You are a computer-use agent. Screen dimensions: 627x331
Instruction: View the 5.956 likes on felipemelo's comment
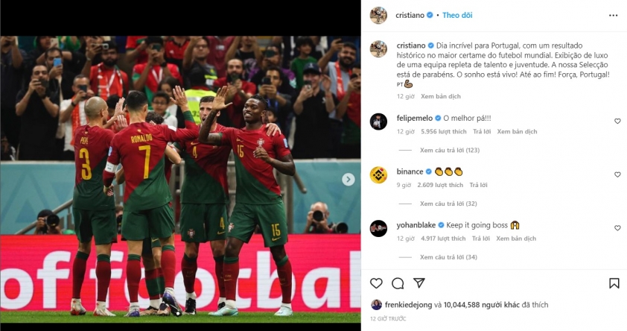click(x=444, y=131)
